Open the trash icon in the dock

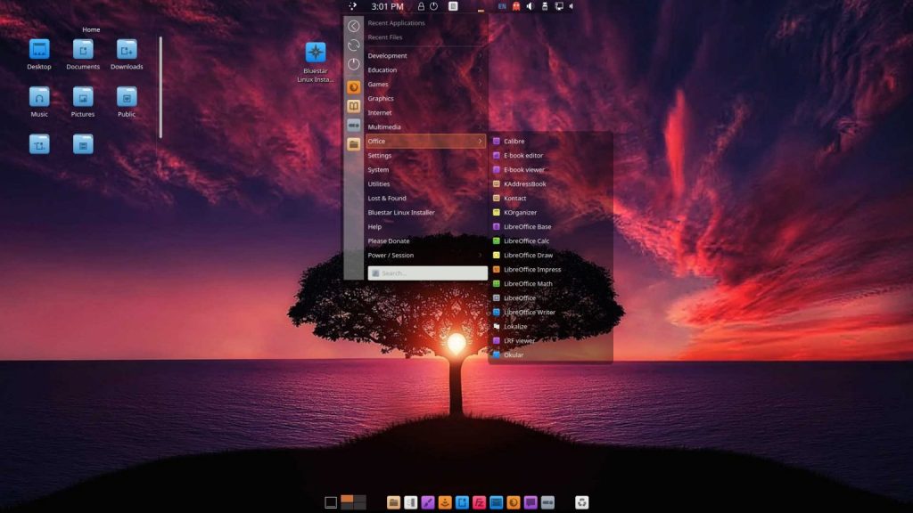(x=582, y=502)
